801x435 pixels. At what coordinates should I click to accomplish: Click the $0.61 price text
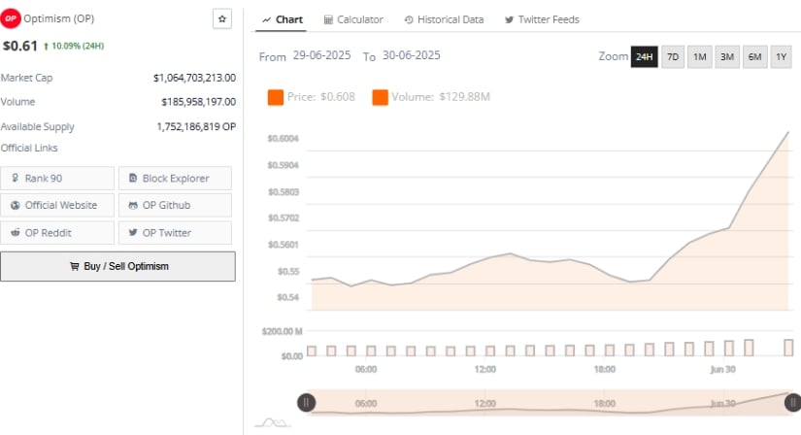pos(20,46)
